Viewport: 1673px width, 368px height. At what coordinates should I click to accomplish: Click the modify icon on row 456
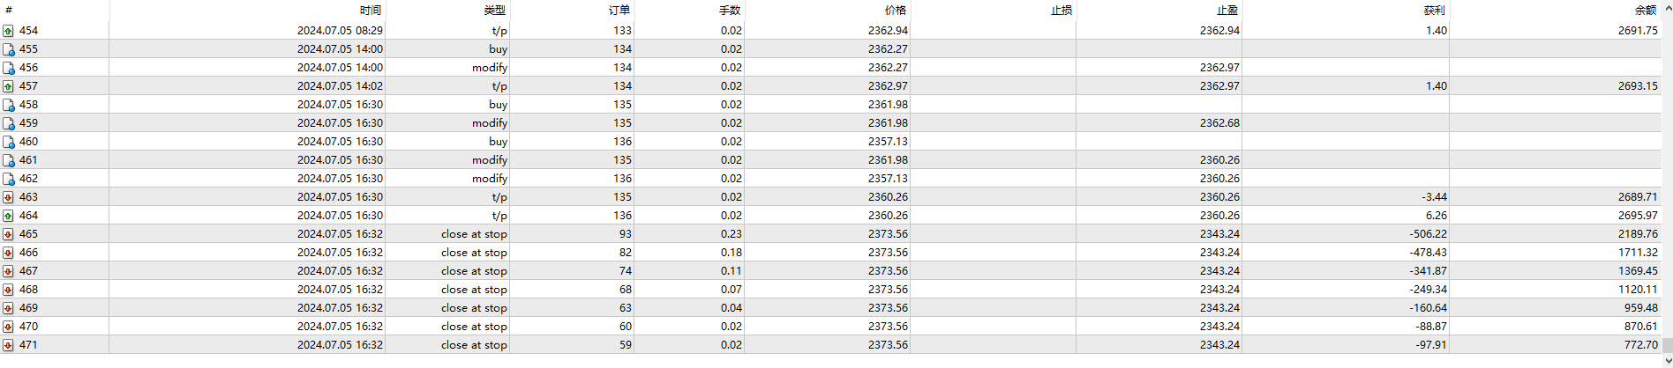(x=8, y=68)
